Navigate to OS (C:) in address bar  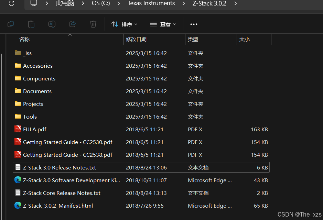(x=101, y=3)
